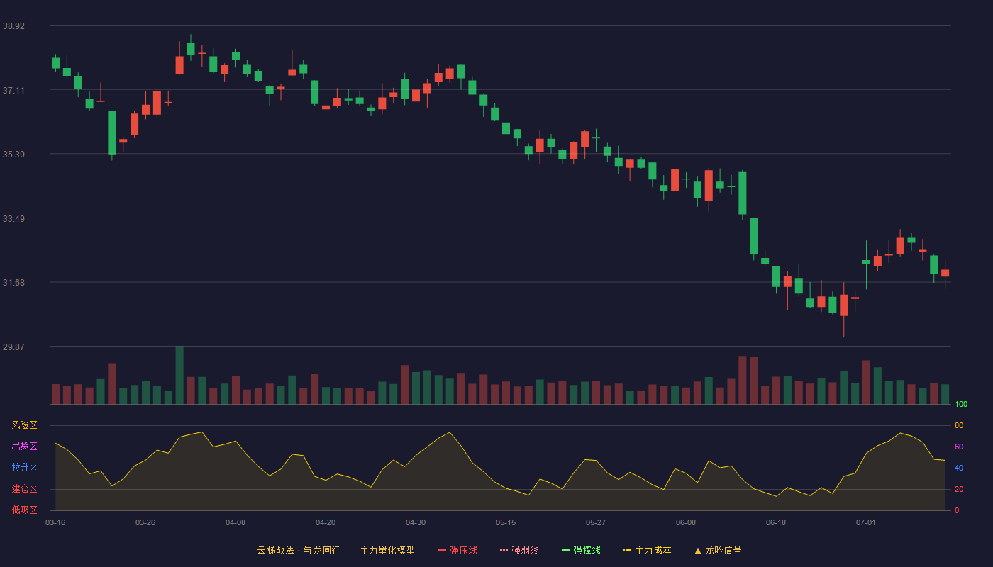Click the 29.87 price axis label
The width and height of the screenshot is (993, 567).
click(x=13, y=347)
